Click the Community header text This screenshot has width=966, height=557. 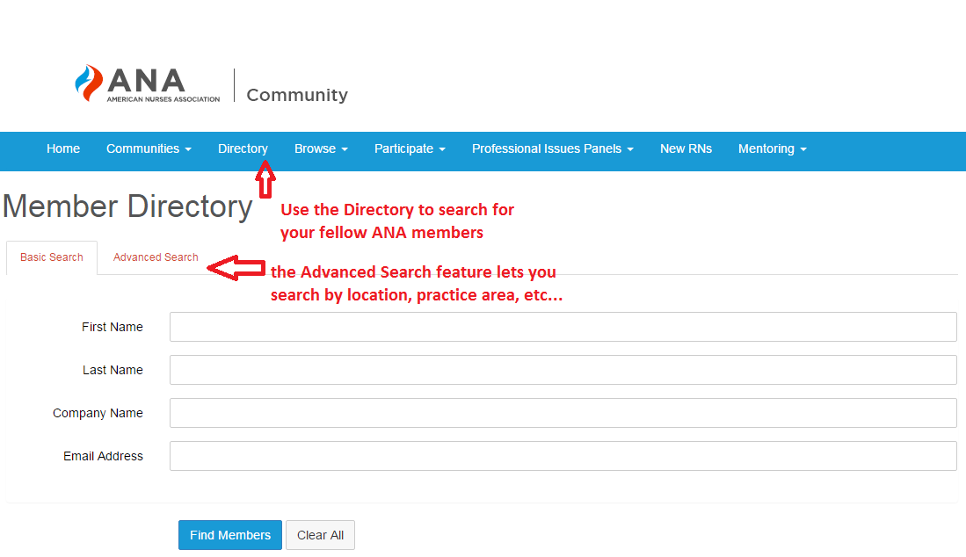tap(297, 95)
